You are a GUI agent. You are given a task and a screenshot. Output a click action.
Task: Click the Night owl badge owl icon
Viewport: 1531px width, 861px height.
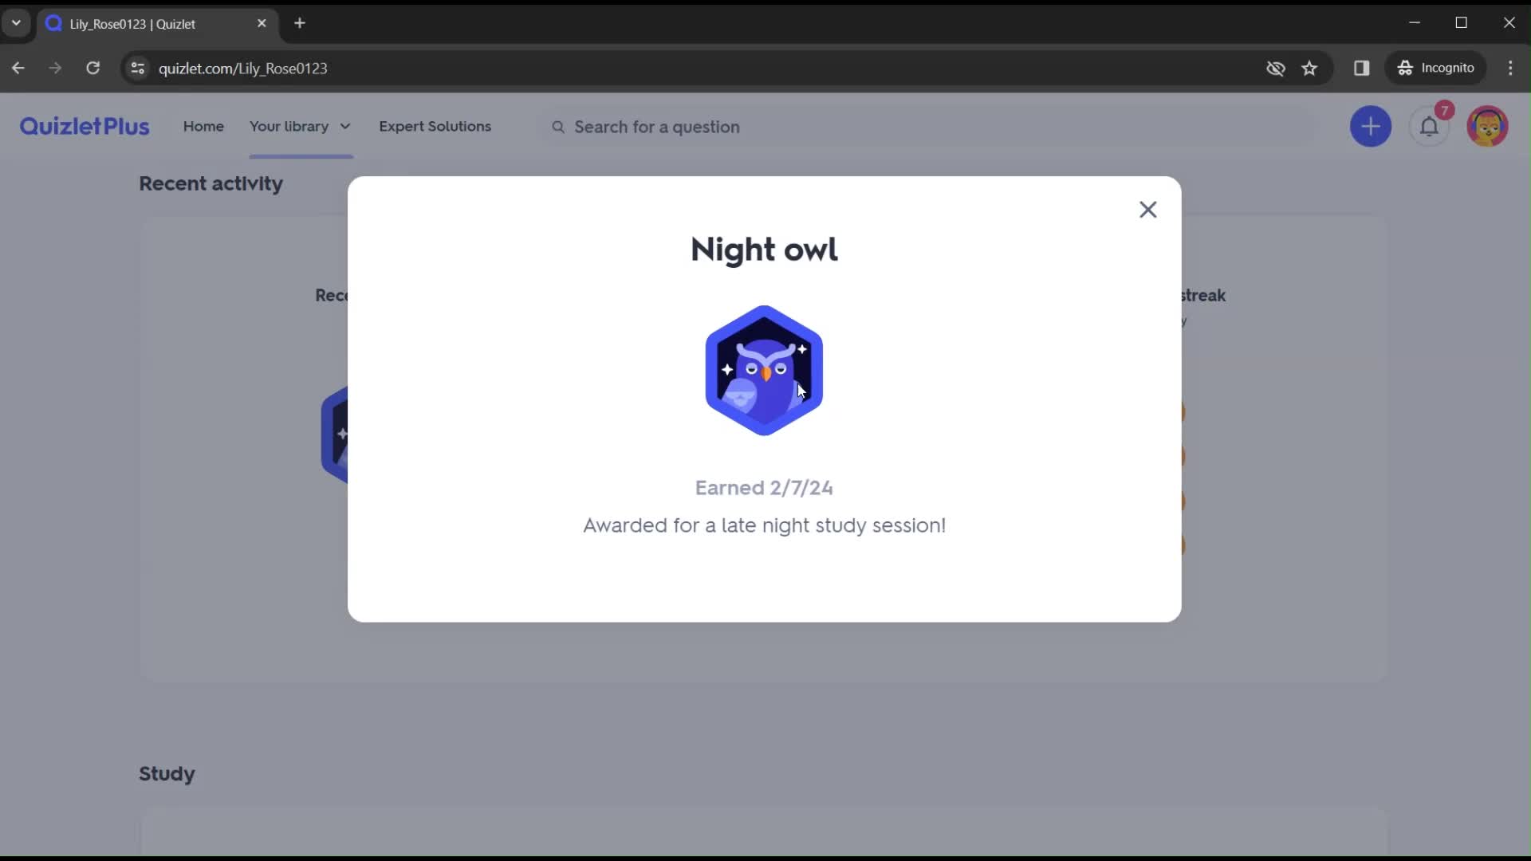click(765, 369)
